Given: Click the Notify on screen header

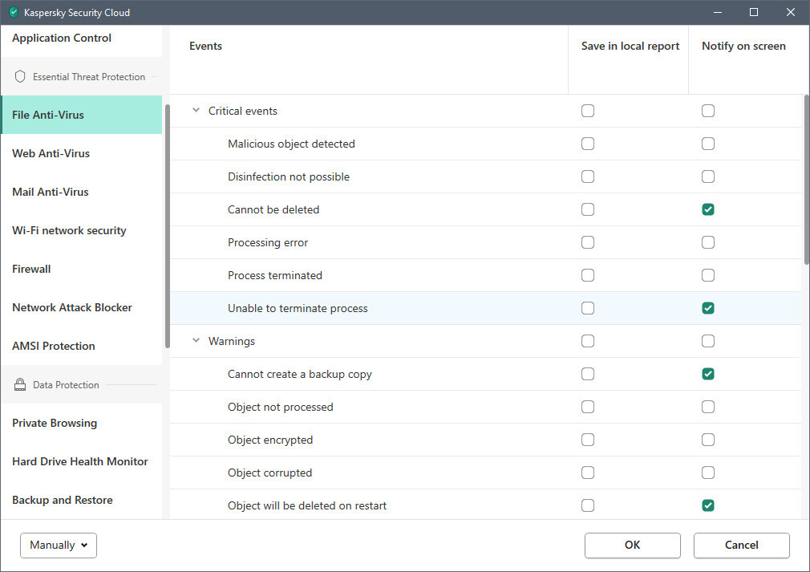Looking at the screenshot, I should point(743,46).
